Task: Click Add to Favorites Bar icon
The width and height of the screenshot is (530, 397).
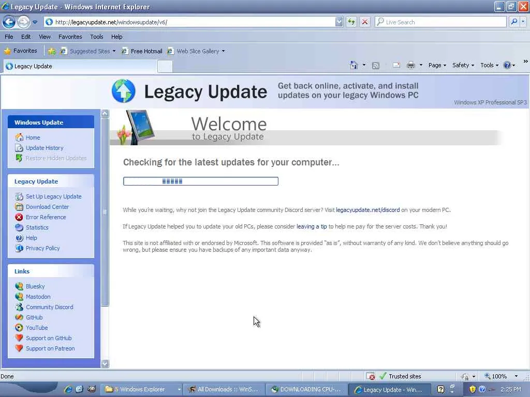Action: click(x=51, y=51)
